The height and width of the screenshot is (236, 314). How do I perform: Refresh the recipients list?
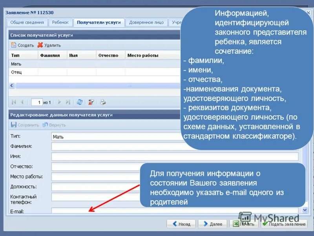[80, 101]
